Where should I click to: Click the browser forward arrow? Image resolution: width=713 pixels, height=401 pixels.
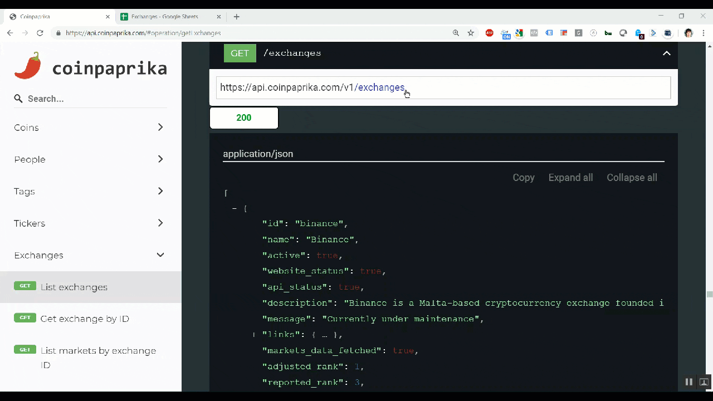click(x=25, y=33)
